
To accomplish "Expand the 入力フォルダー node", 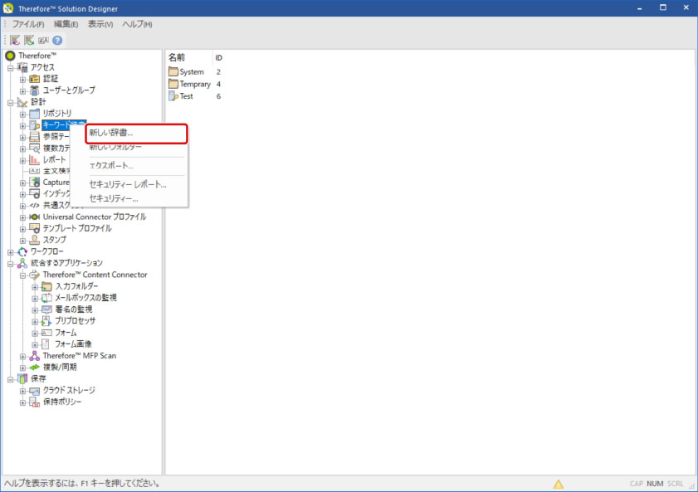I will coord(35,286).
